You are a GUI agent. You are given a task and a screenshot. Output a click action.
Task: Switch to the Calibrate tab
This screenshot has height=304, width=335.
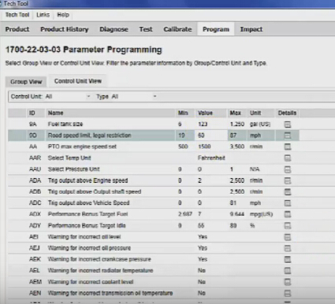(x=177, y=29)
